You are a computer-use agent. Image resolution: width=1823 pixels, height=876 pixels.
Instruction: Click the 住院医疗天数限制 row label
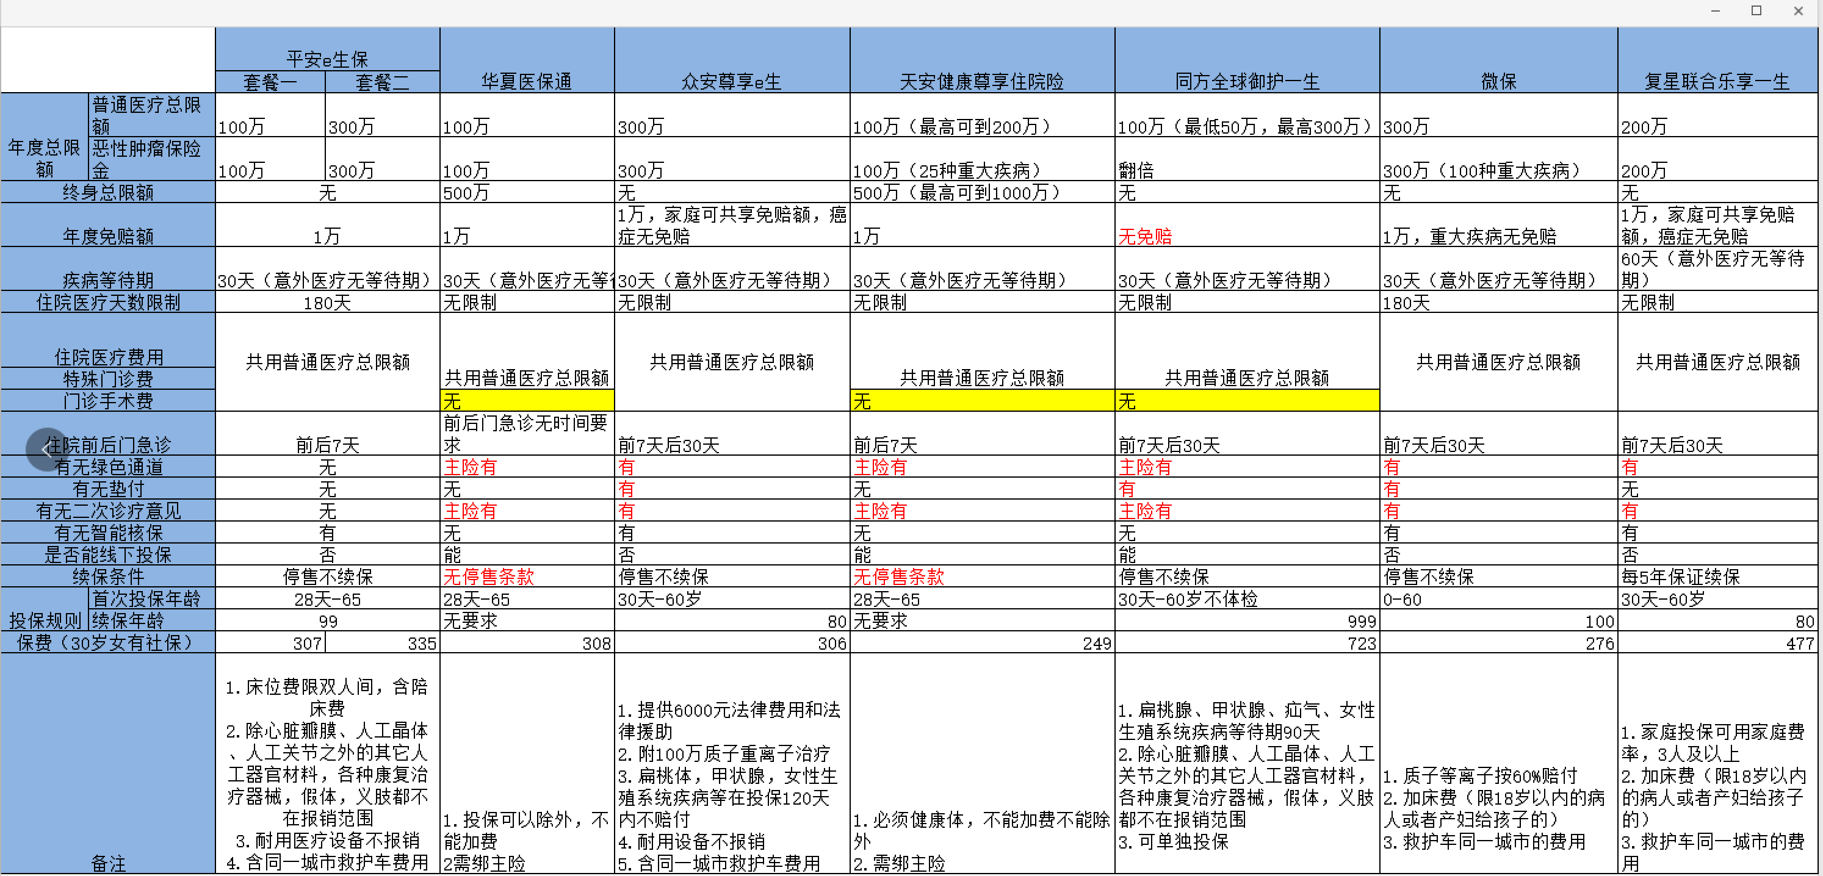click(x=107, y=302)
